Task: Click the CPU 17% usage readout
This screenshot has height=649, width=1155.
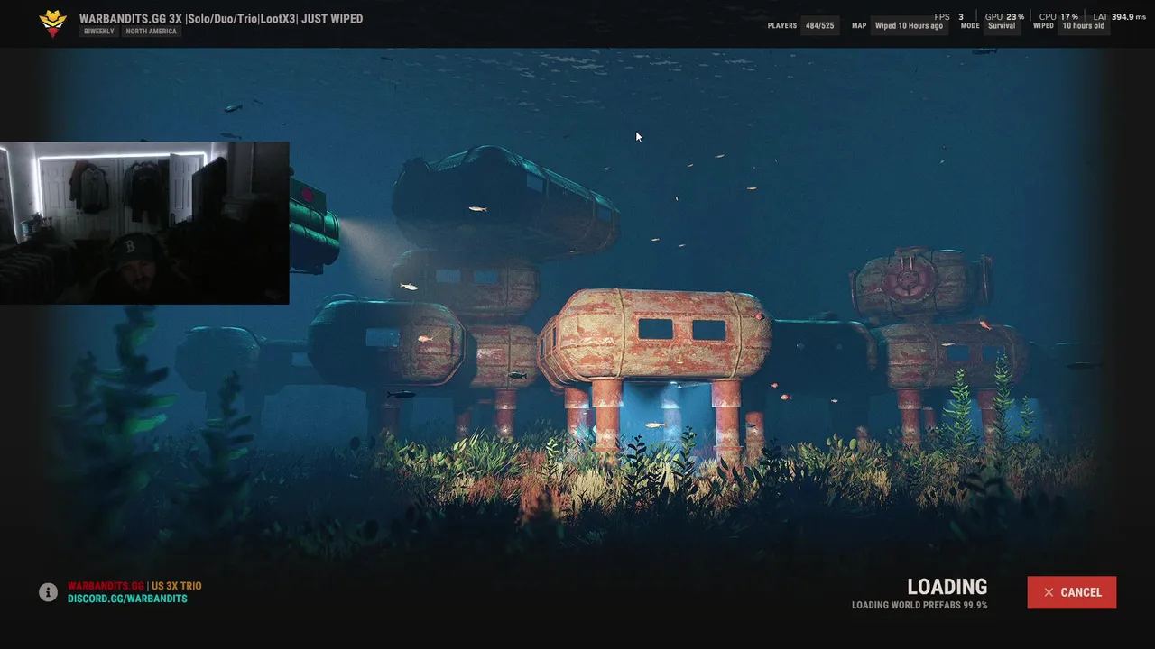Action: (x=1058, y=17)
